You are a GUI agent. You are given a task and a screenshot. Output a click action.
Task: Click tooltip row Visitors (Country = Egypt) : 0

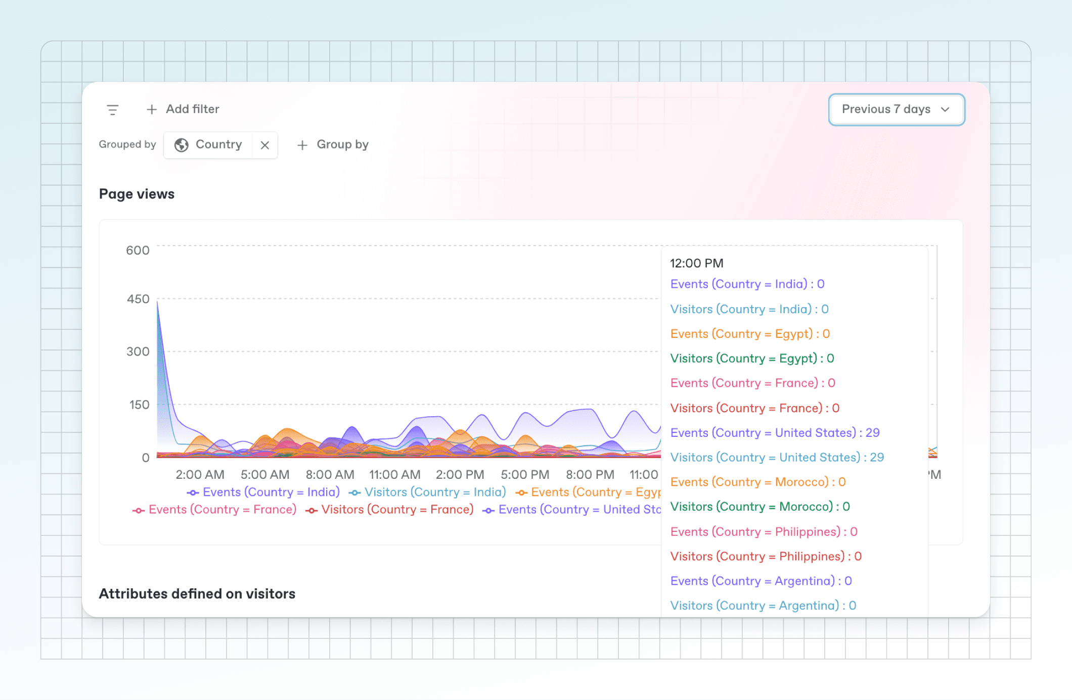coord(752,358)
